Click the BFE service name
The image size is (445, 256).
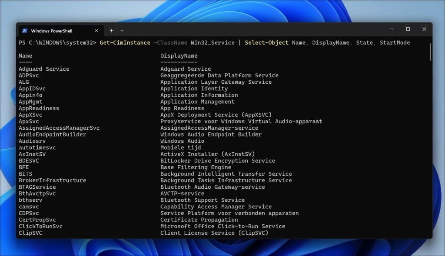24,167
